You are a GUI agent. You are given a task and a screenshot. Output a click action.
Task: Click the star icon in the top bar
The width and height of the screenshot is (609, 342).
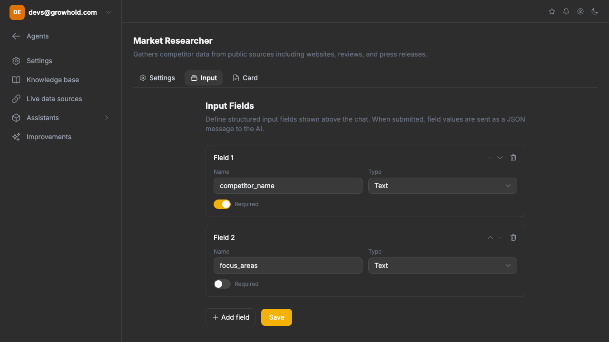pyautogui.click(x=551, y=11)
